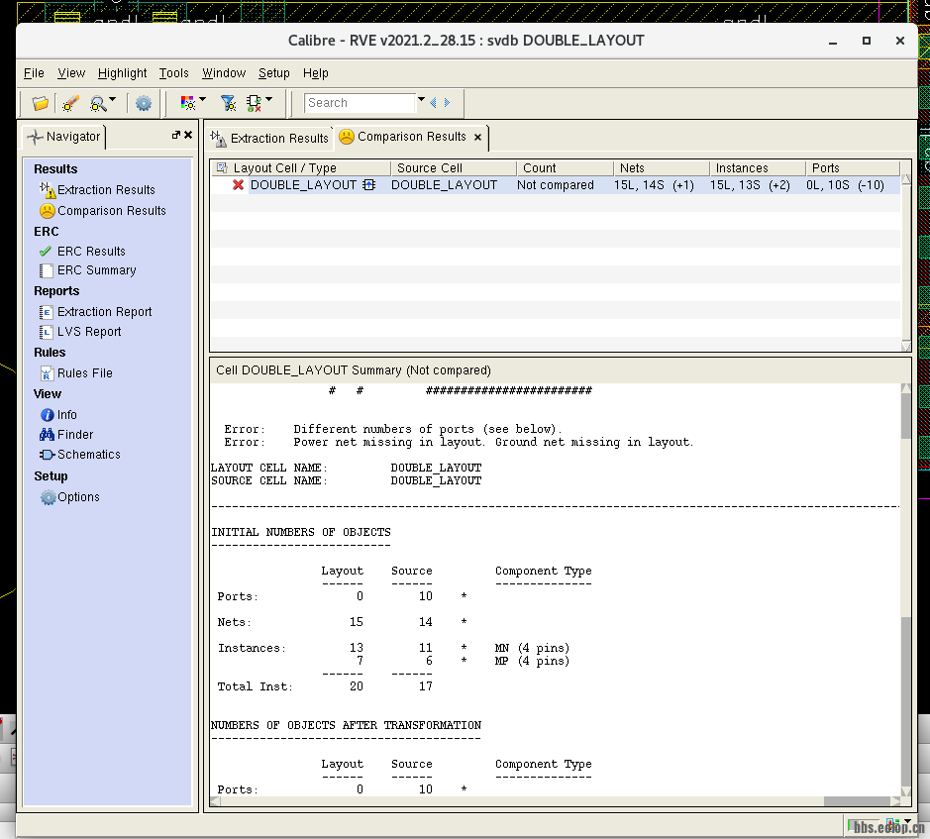Open the Highlight menu
Image resolution: width=930 pixels, height=839 pixels.
(x=122, y=73)
